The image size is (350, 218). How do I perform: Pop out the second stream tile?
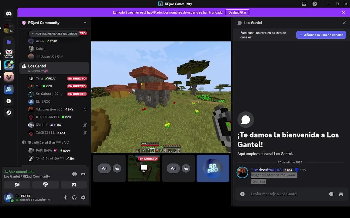pyautogui.click(x=186, y=168)
